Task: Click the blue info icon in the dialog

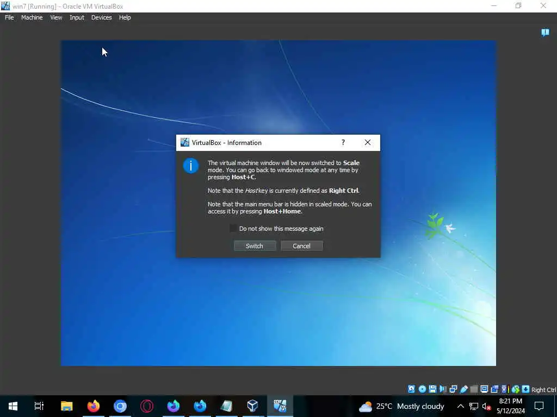Action: 191,166
